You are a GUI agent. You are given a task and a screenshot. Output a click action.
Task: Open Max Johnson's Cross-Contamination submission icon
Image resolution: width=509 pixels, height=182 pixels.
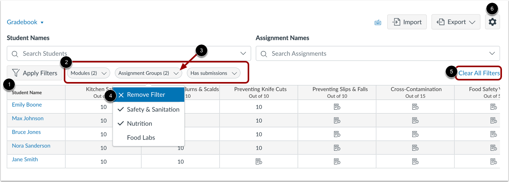point(415,121)
